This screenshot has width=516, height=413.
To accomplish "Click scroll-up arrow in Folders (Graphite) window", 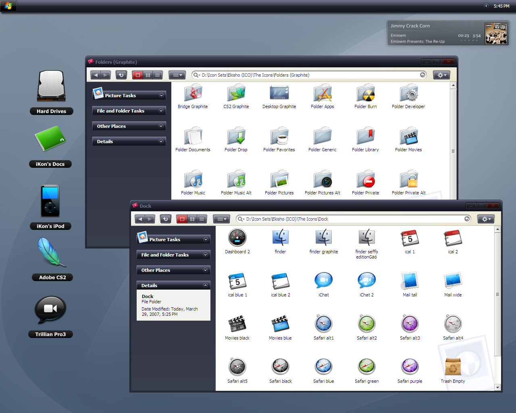I will tap(453, 86).
